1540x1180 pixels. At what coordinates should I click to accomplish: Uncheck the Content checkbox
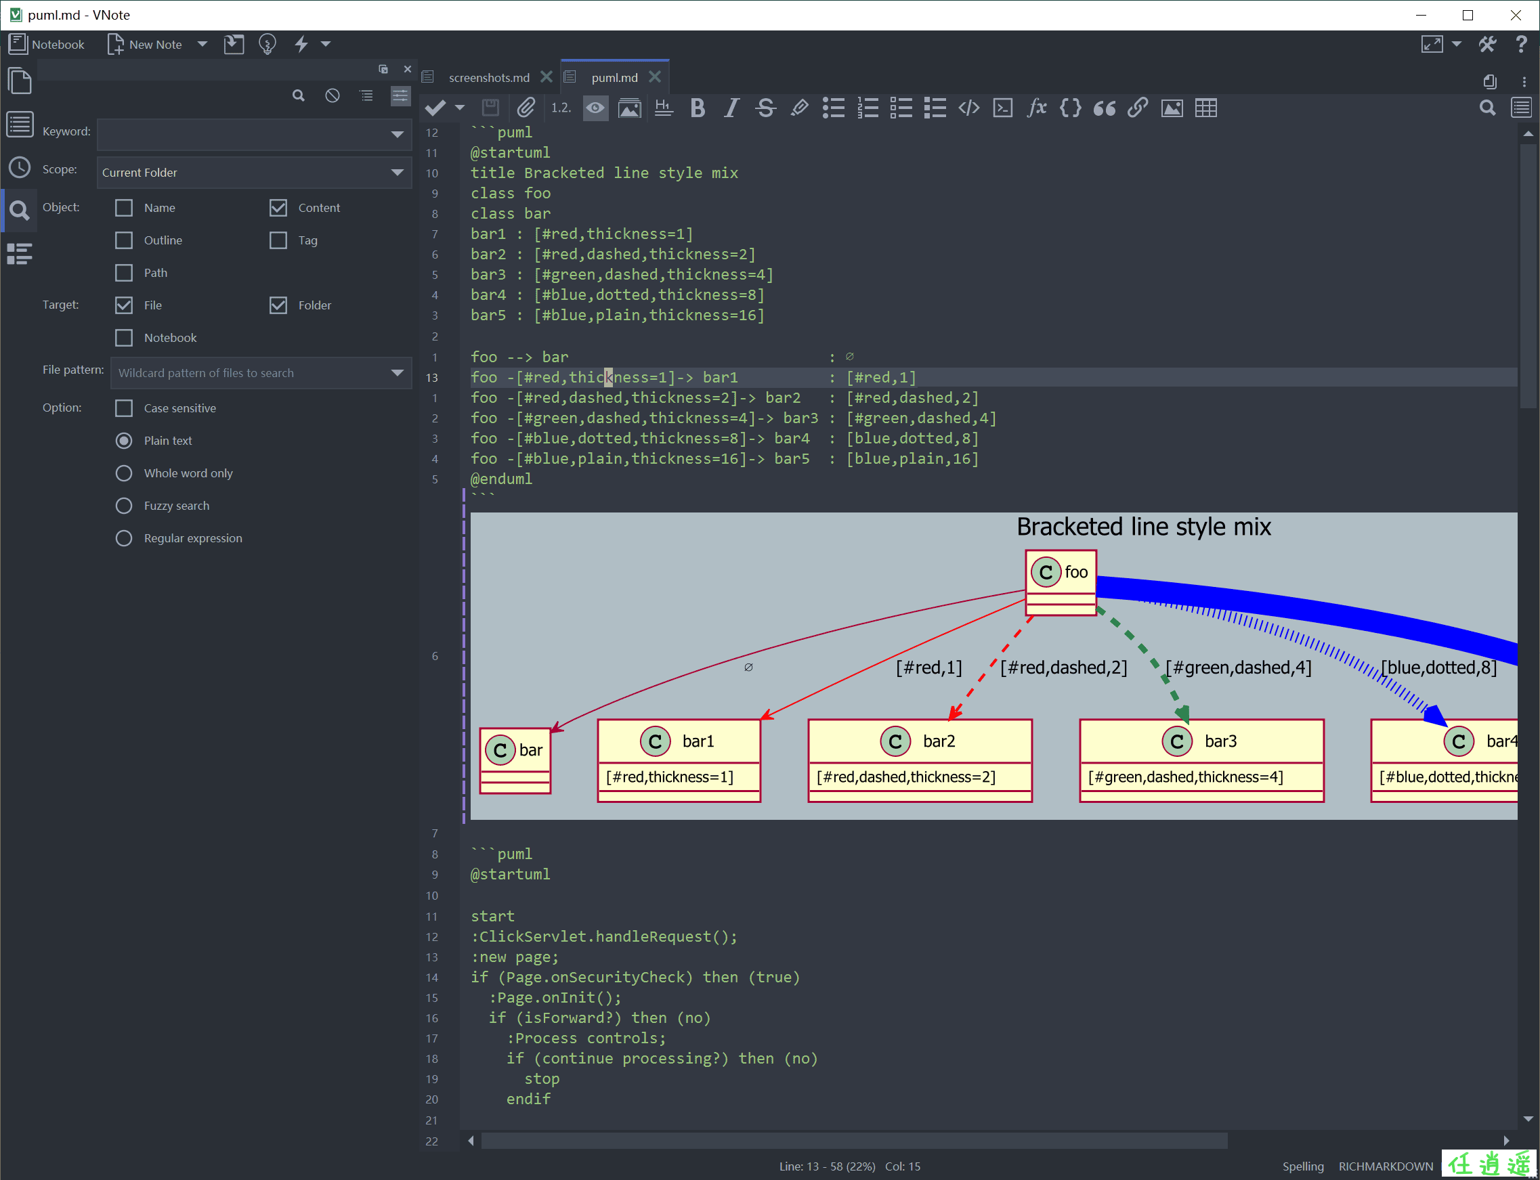tap(278, 208)
